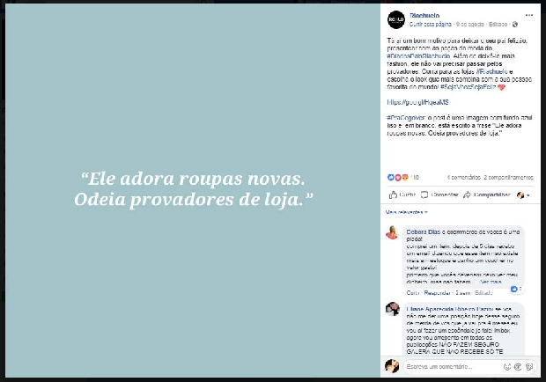Click the #PraCegoVer hashtag
Image resolution: width=546 pixels, height=382 pixels.
click(x=406, y=118)
